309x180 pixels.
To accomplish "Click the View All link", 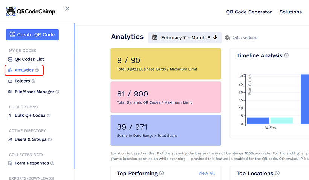I will 207,173.
